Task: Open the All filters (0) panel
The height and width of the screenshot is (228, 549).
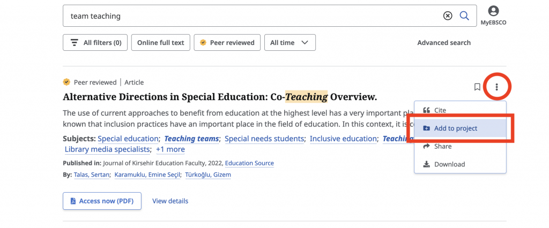Action: (x=95, y=43)
